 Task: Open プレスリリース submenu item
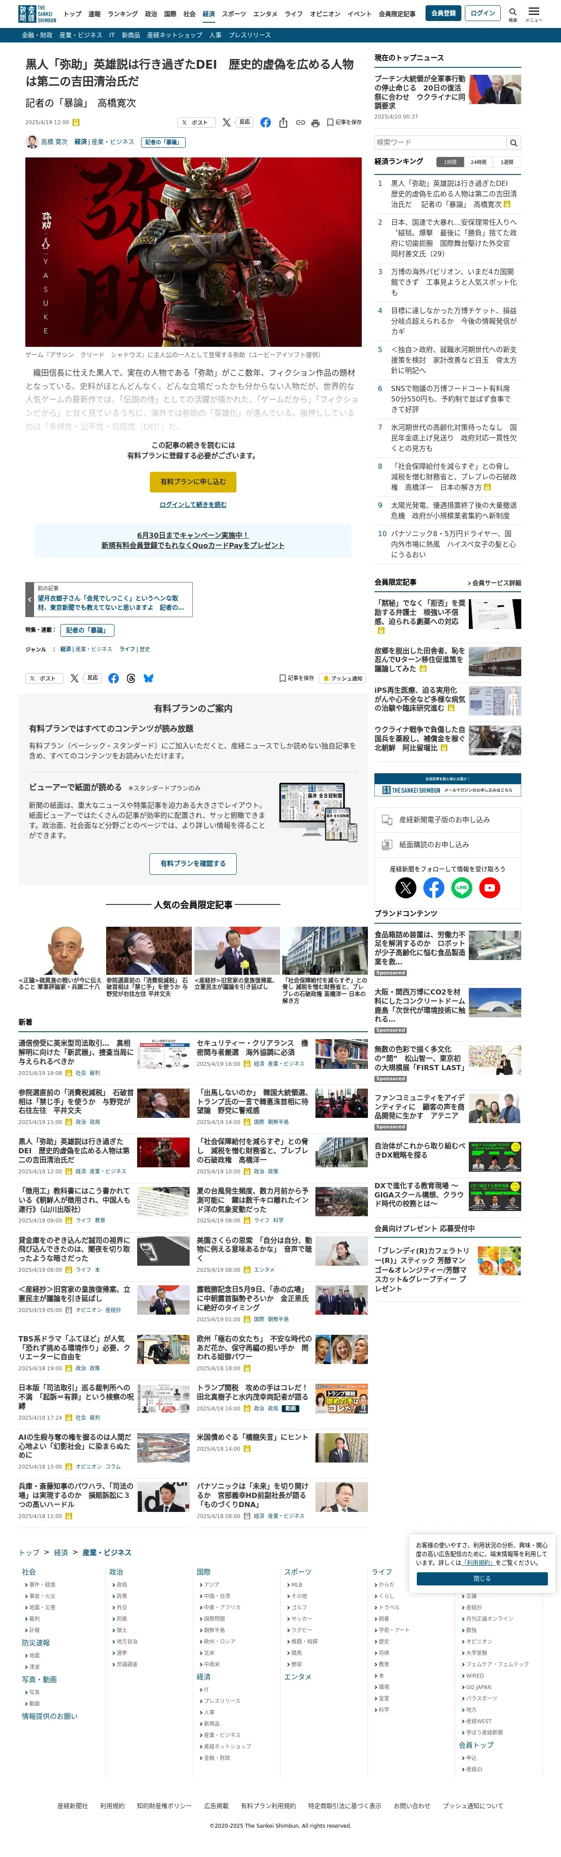tap(249, 35)
